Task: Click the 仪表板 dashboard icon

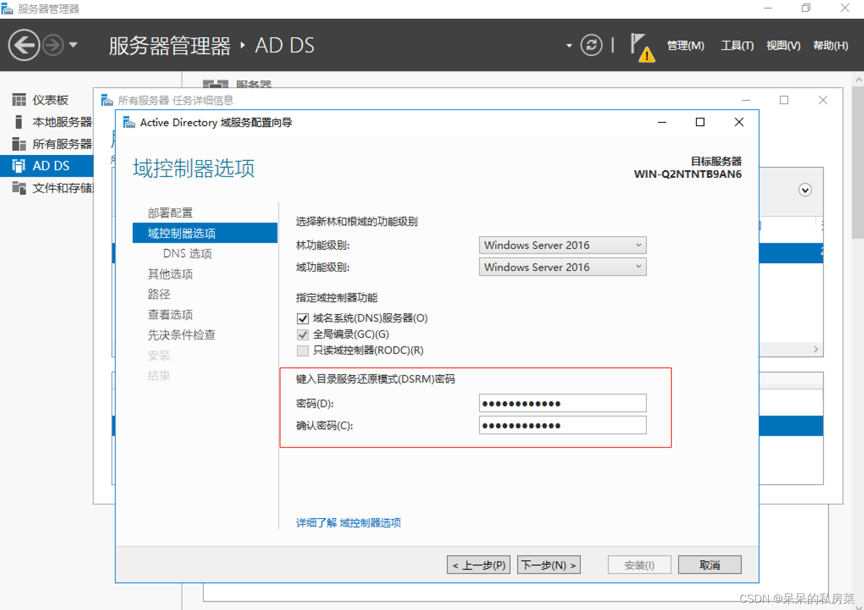Action: [19, 100]
